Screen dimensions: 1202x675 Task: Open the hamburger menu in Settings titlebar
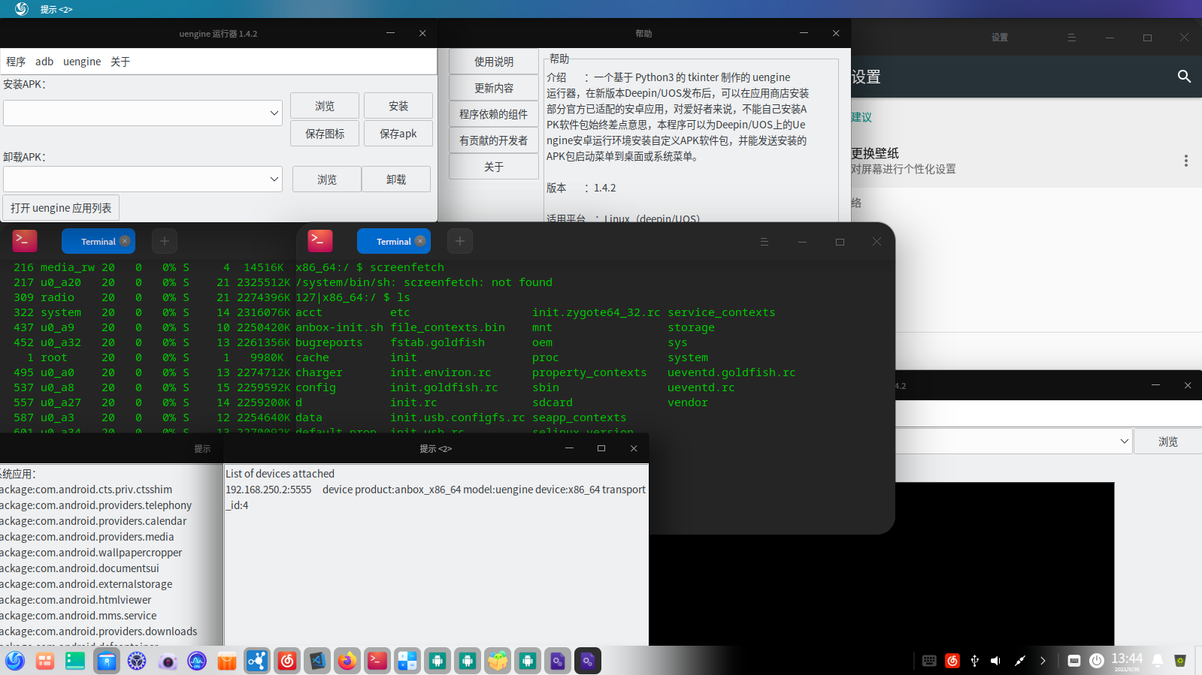[1072, 38]
